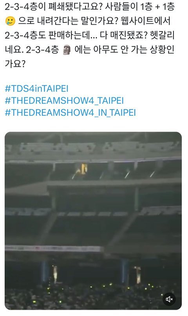Open the #THEDREAMSHOW4_IN_TAIPEI hashtag

(x=70, y=113)
